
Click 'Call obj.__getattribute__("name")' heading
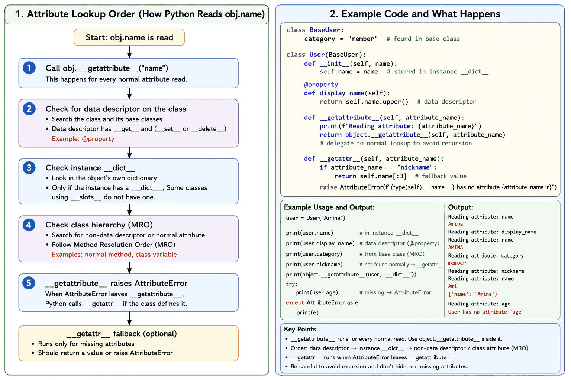[107, 68]
